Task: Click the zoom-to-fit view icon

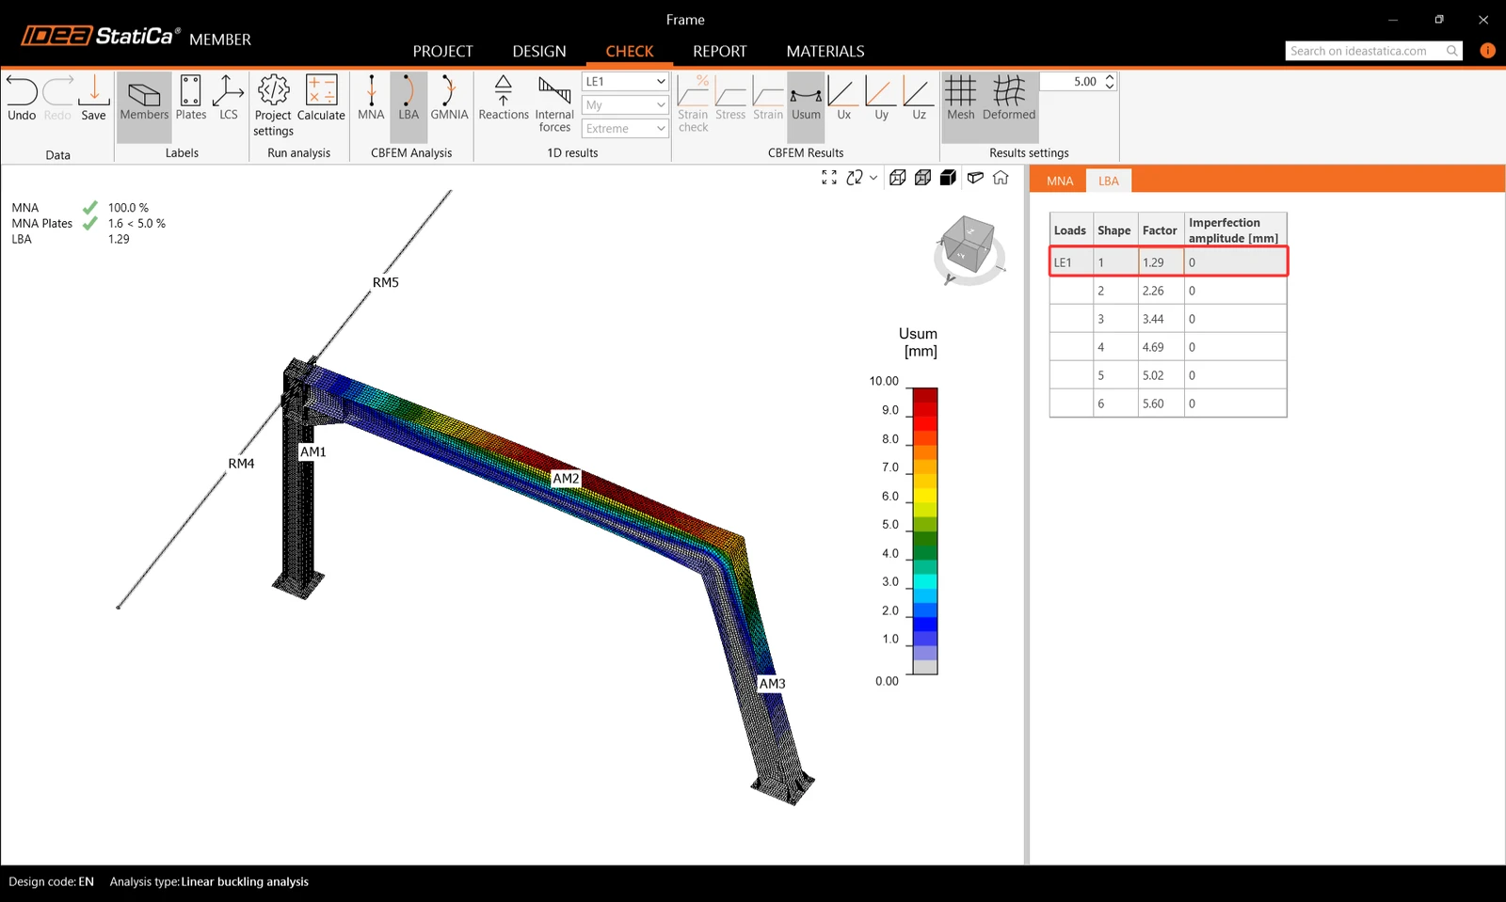Action: [829, 178]
